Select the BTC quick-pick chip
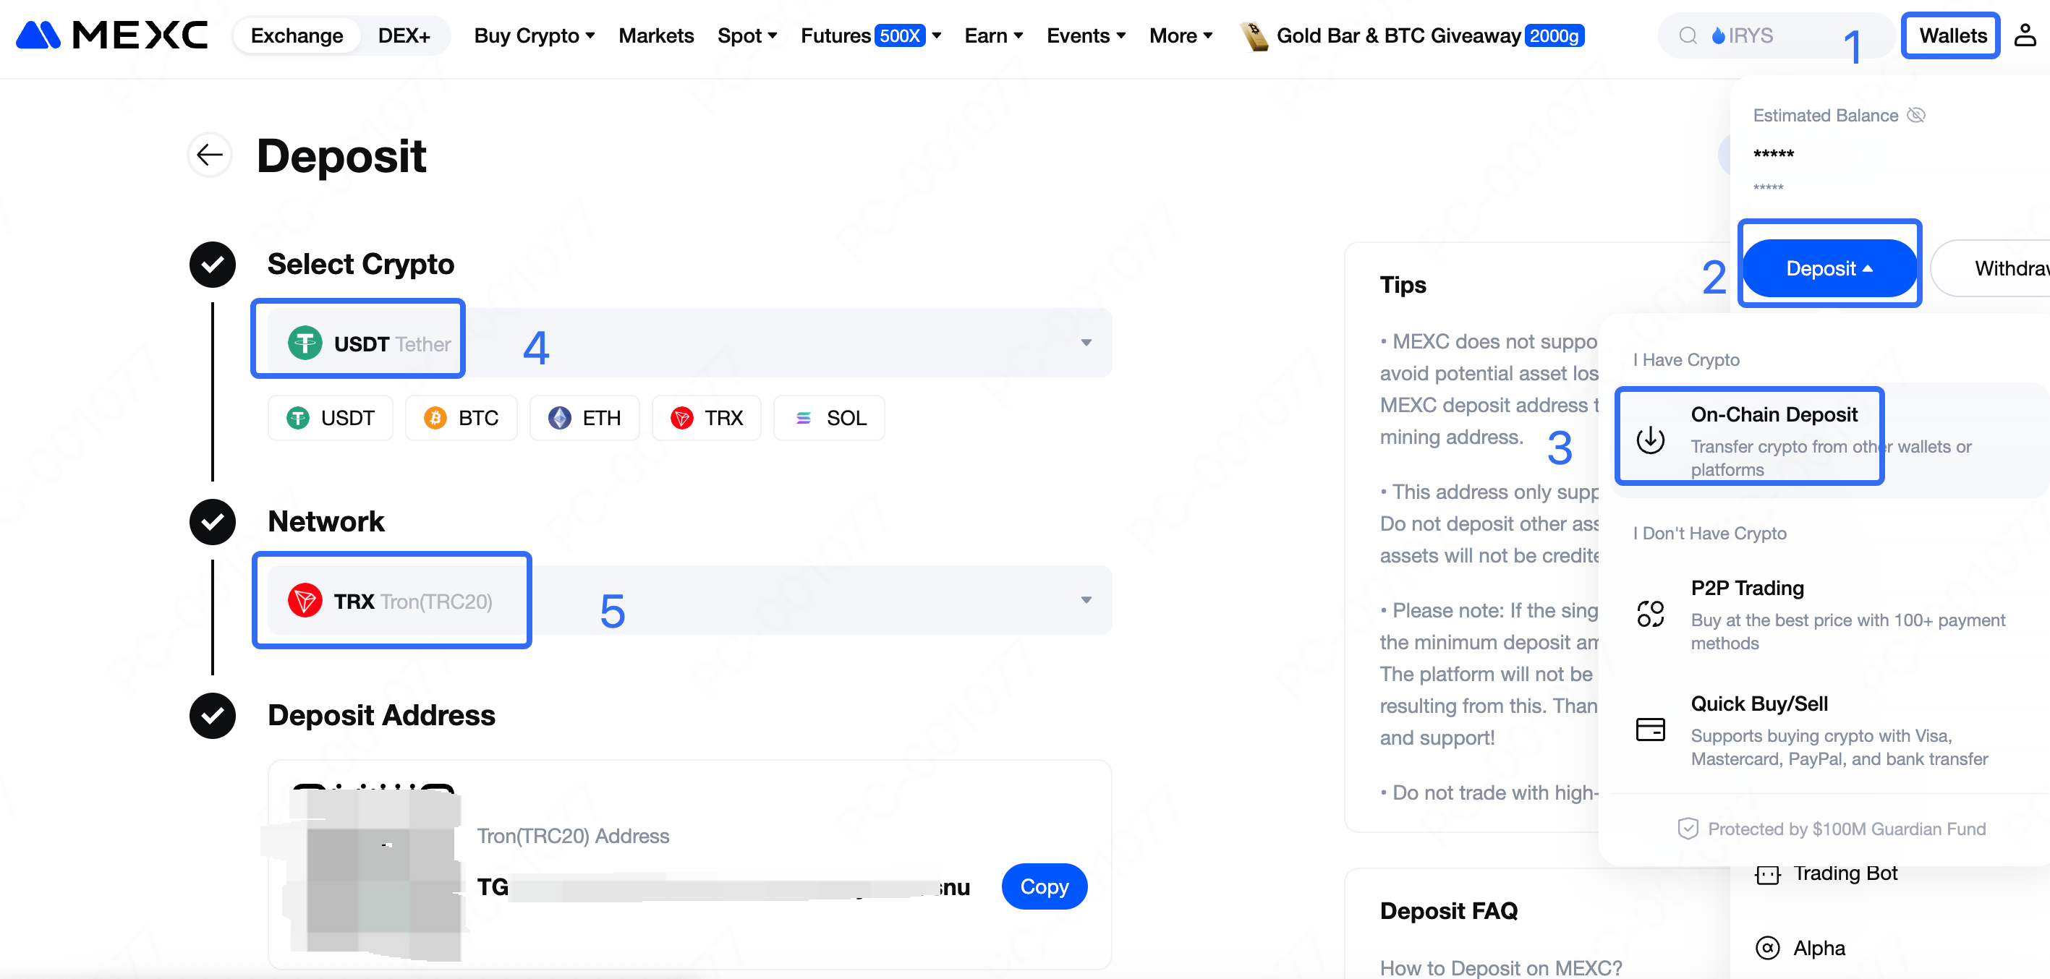This screenshot has width=2050, height=979. pos(462,417)
